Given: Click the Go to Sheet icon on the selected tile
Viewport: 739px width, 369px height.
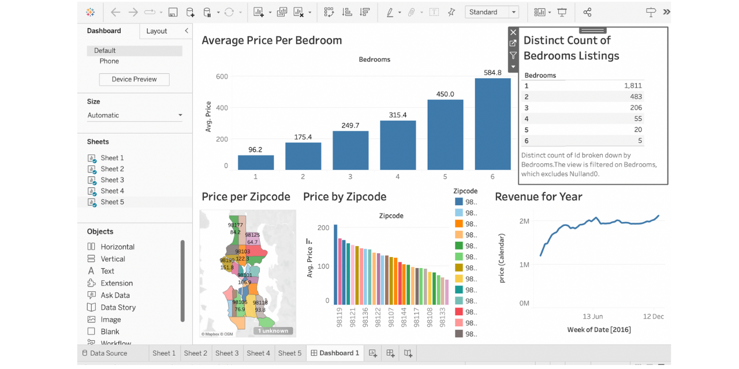Looking at the screenshot, I should (513, 44).
